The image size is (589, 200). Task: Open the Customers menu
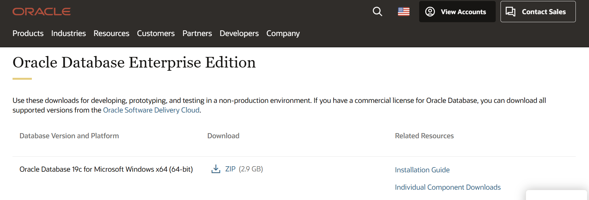(156, 33)
